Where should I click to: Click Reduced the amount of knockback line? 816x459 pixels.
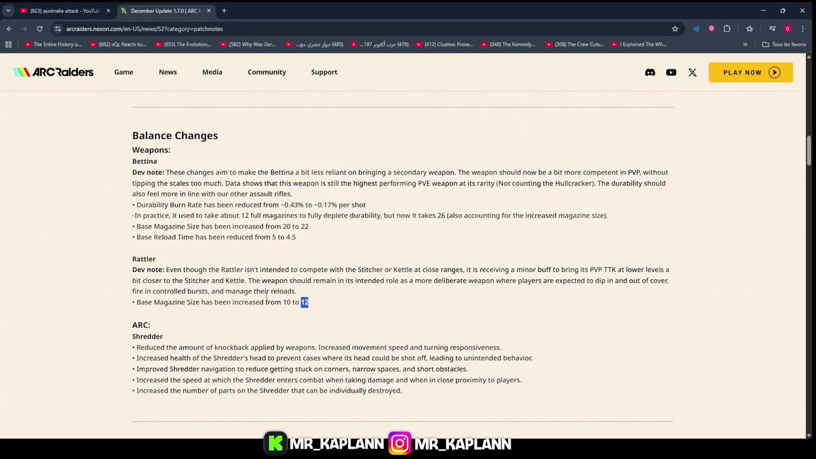316,347
